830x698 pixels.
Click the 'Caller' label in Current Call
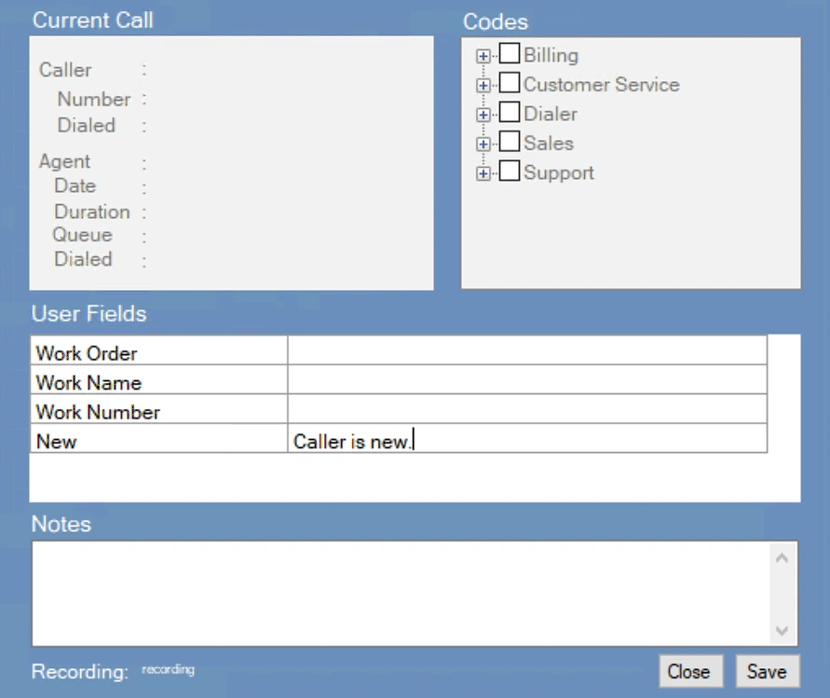[65, 70]
